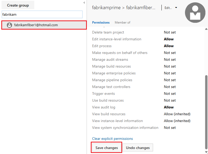208x154 pixels.
Task: Set the Trigger events permission value
Action: pyautogui.click(x=170, y=93)
